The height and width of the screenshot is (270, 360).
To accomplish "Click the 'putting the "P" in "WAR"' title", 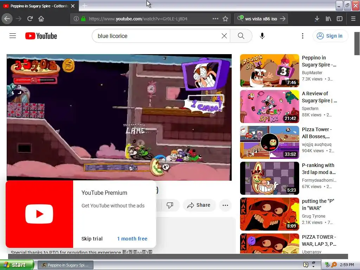I will (318, 205).
